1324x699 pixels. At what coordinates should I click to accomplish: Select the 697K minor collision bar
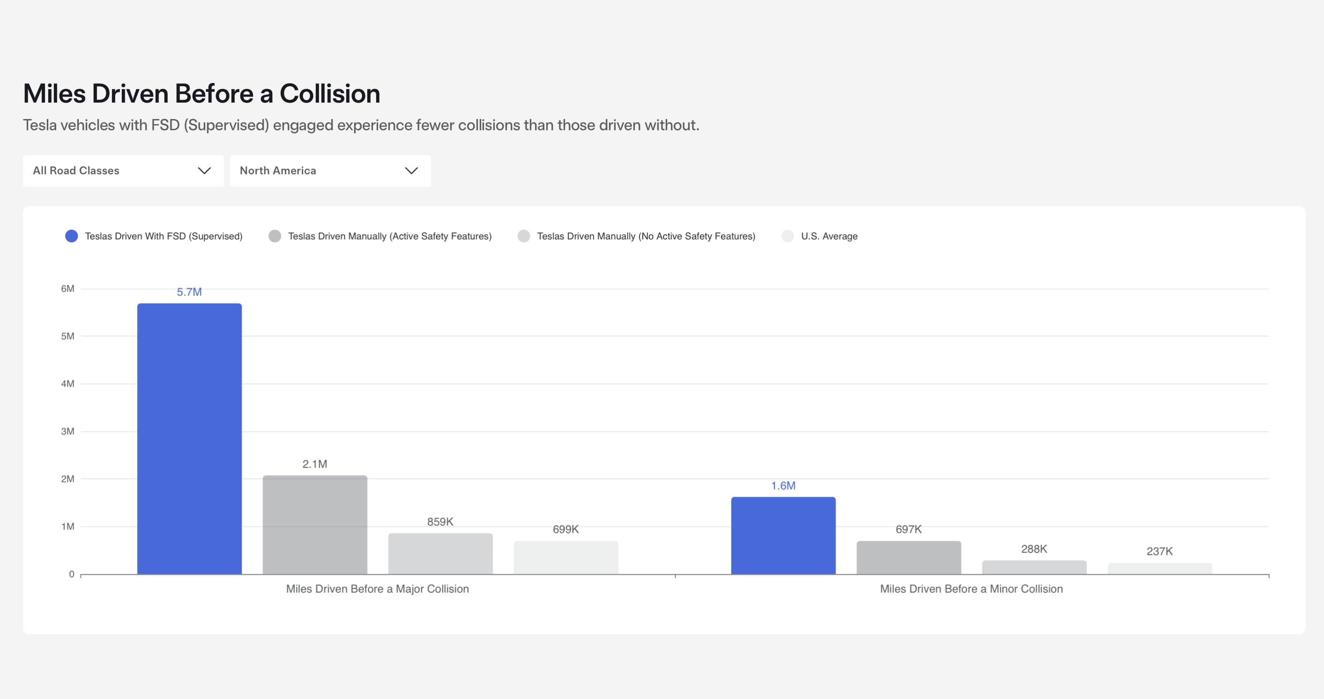tap(909, 558)
